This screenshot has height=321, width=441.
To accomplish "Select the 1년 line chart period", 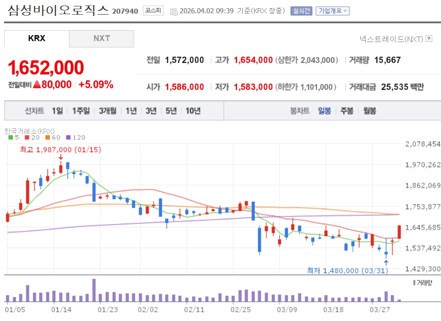I will click(x=131, y=111).
